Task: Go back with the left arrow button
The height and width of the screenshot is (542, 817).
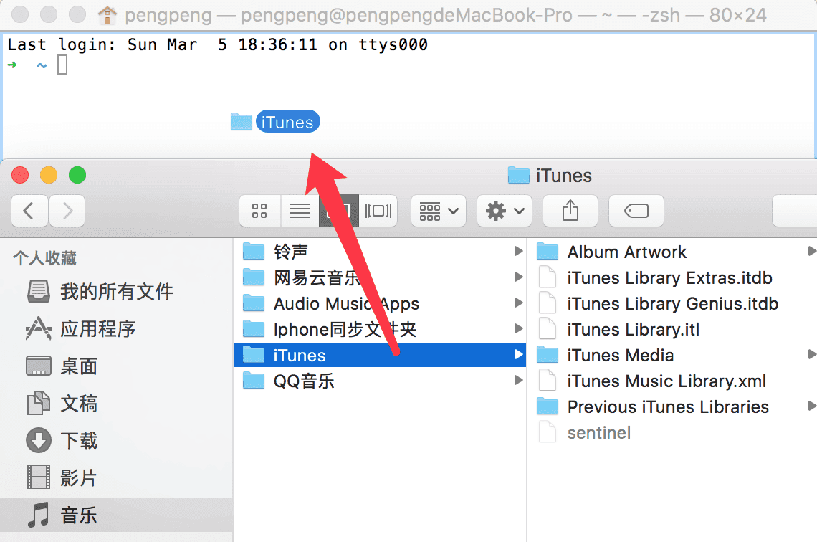Action: (29, 211)
